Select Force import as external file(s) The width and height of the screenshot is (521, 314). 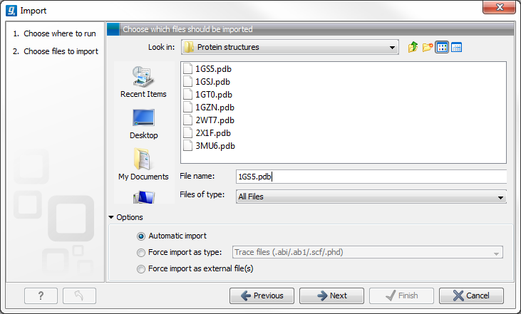[x=141, y=269]
